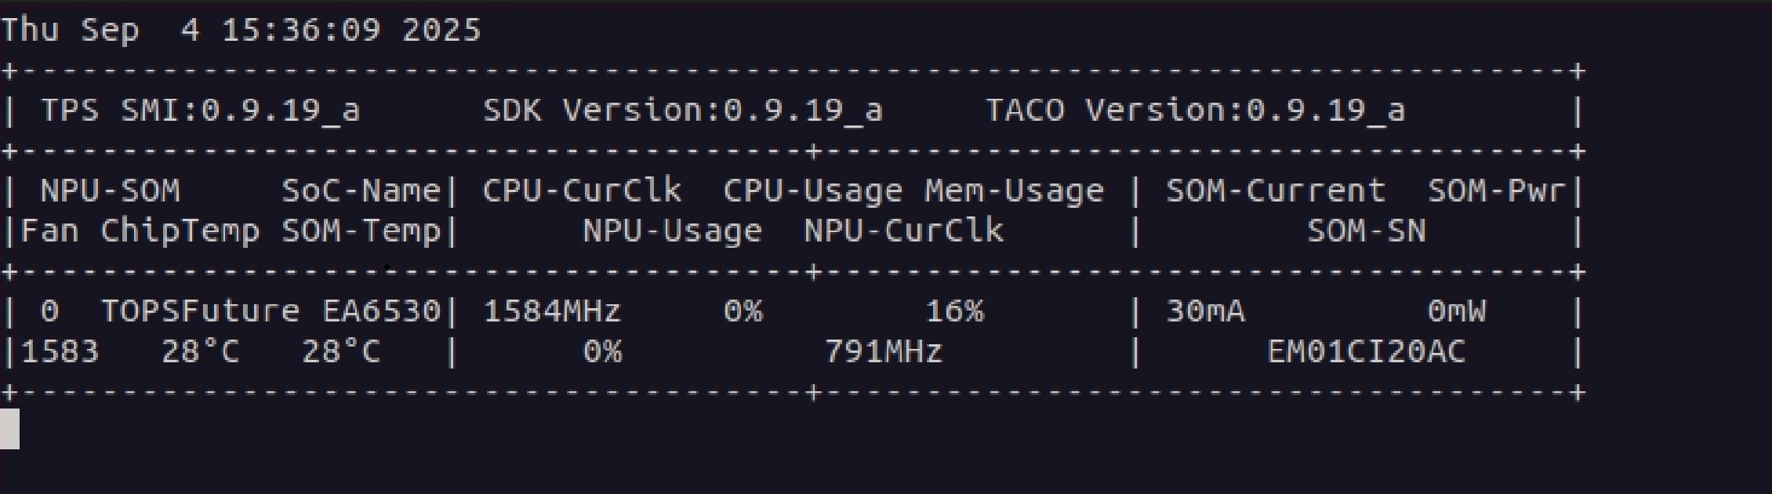Click the 791MHz NPU clock value
The height and width of the screenshot is (494, 1772).
click(x=883, y=352)
